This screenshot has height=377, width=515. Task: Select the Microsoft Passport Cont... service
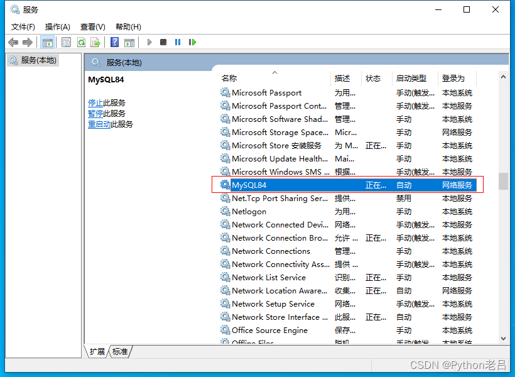[348, 106]
